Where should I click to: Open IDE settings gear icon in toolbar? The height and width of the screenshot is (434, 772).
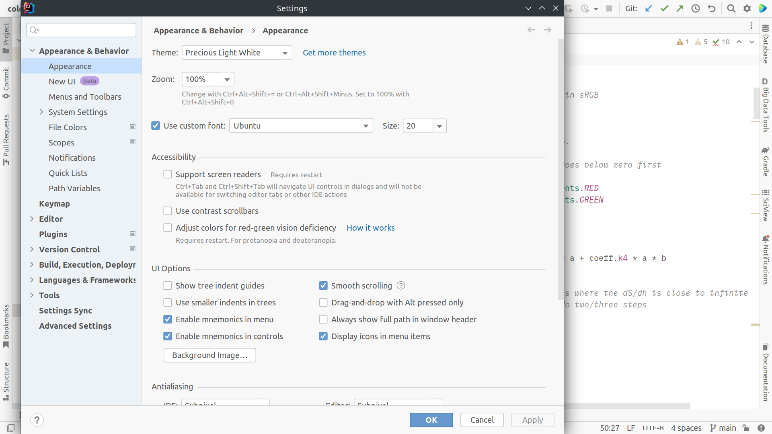pyautogui.click(x=747, y=8)
